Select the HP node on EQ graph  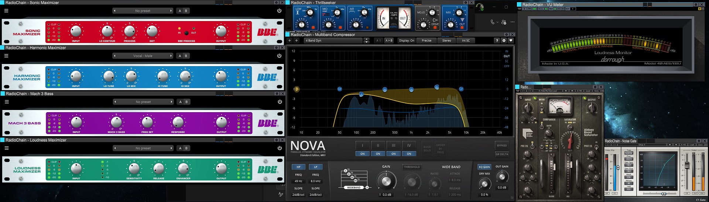coord(340,89)
